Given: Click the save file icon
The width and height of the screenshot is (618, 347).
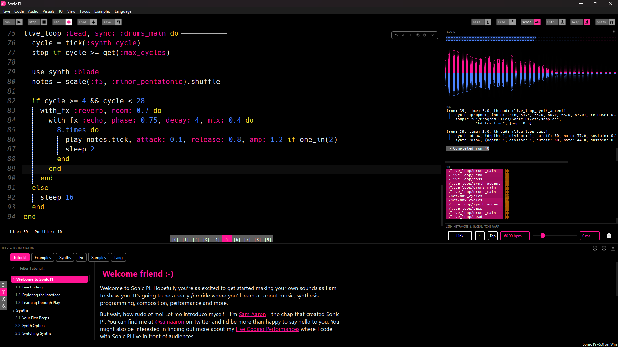Looking at the screenshot, I should tap(119, 22).
